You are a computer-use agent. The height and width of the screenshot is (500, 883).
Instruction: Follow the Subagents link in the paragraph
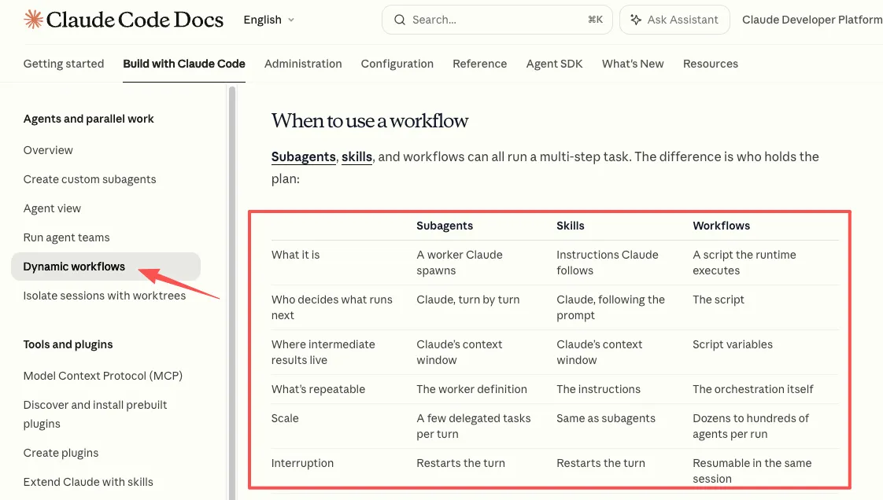304,157
